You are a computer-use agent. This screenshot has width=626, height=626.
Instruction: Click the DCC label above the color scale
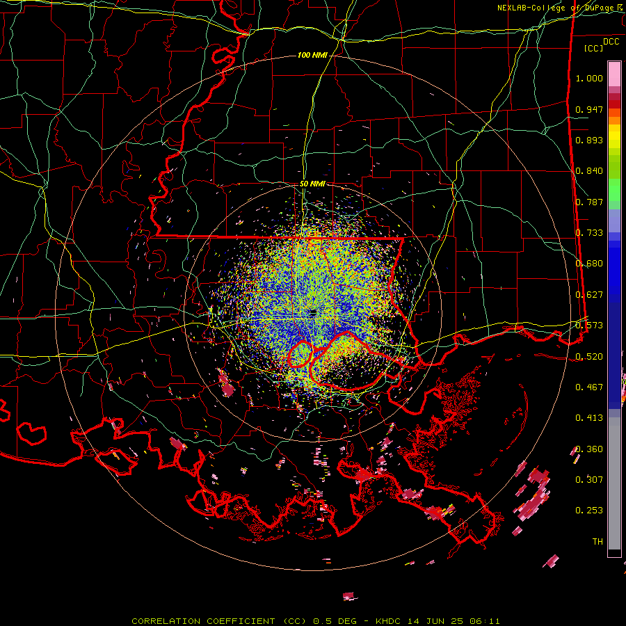click(611, 42)
